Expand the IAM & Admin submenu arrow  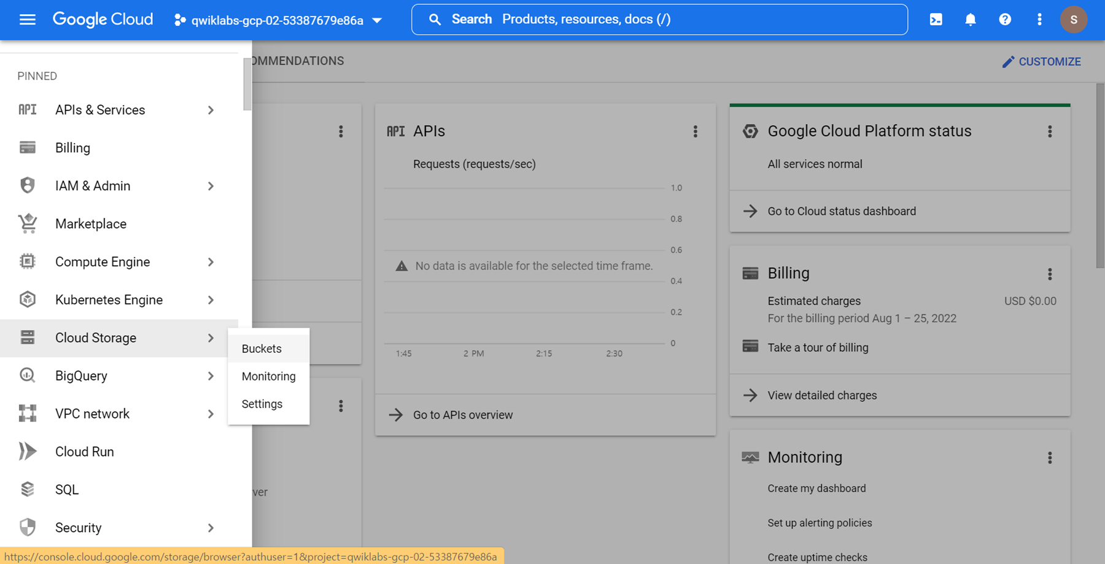(211, 186)
